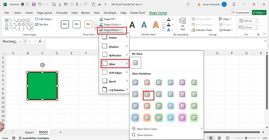The height and width of the screenshot is (140, 269).
Task: Open the Comments pane
Action: (x=241, y=13)
